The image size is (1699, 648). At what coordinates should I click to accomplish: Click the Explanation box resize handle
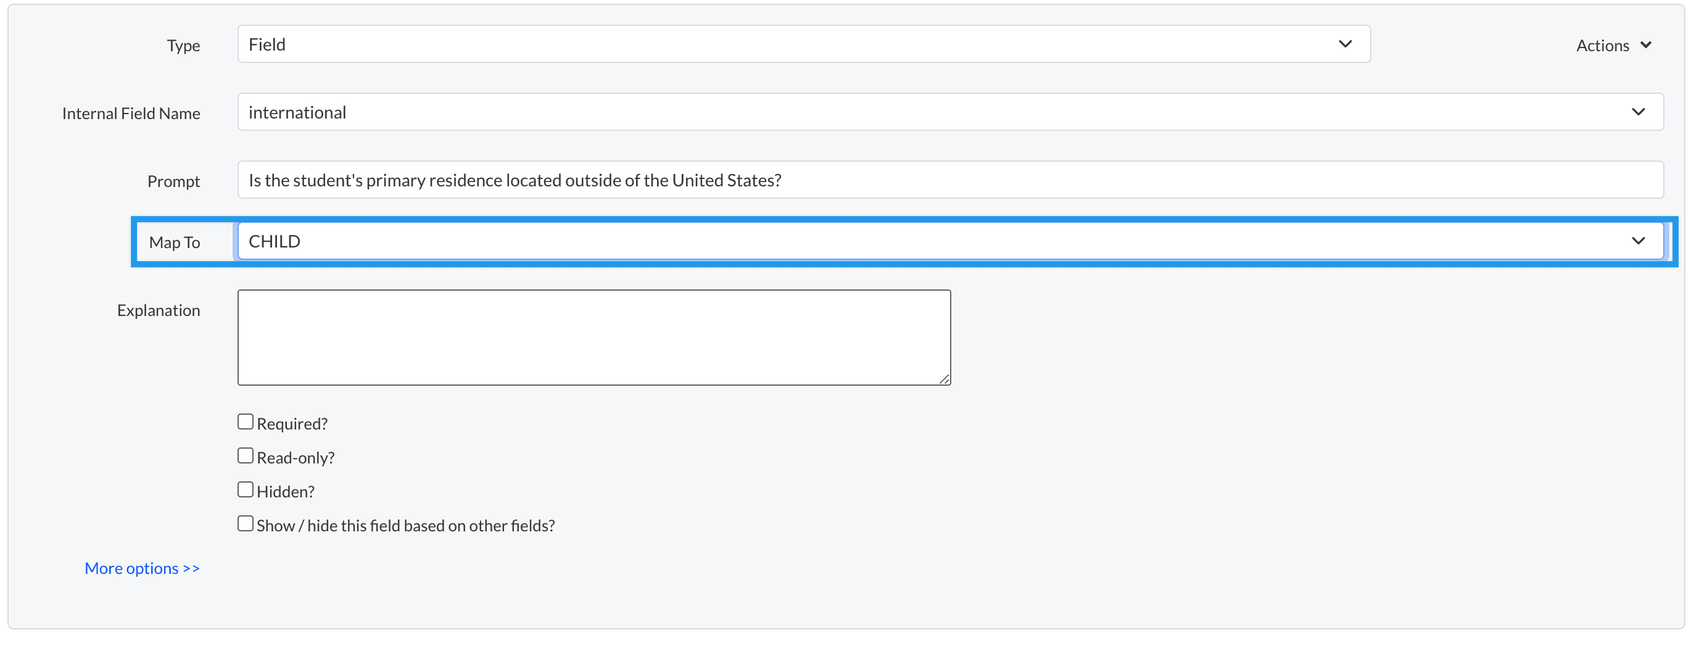945,379
